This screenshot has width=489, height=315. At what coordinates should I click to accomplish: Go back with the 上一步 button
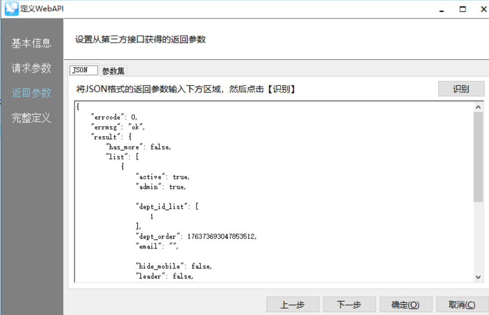(x=293, y=305)
